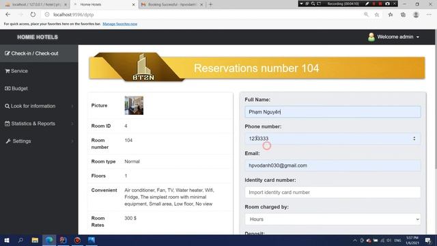This screenshot has height=246, width=437.
Task: Close the Homie Hotels browser tab
Action: point(134,5)
